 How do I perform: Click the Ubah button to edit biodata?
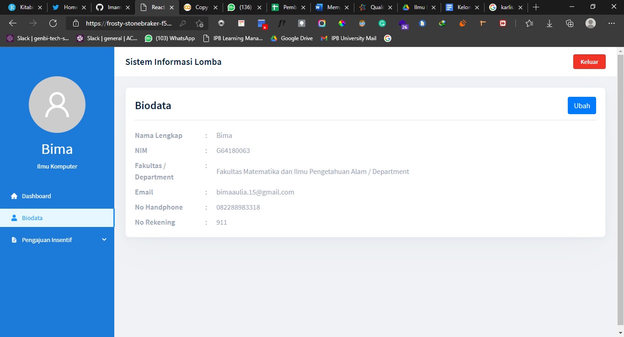581,105
